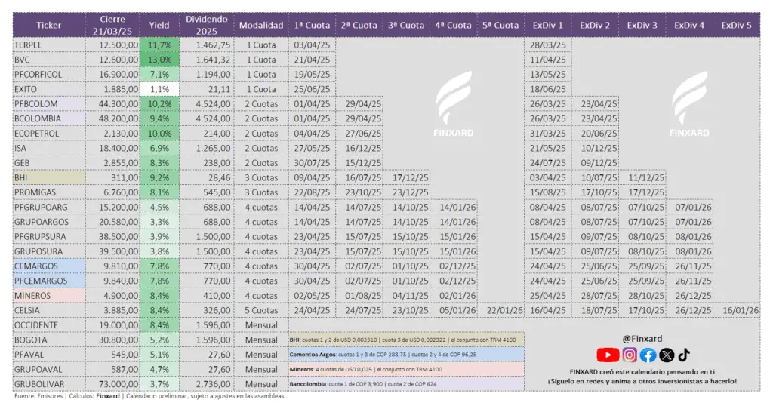773x406 pixels.
Task: Click the Facebook icon
Action: (648, 355)
